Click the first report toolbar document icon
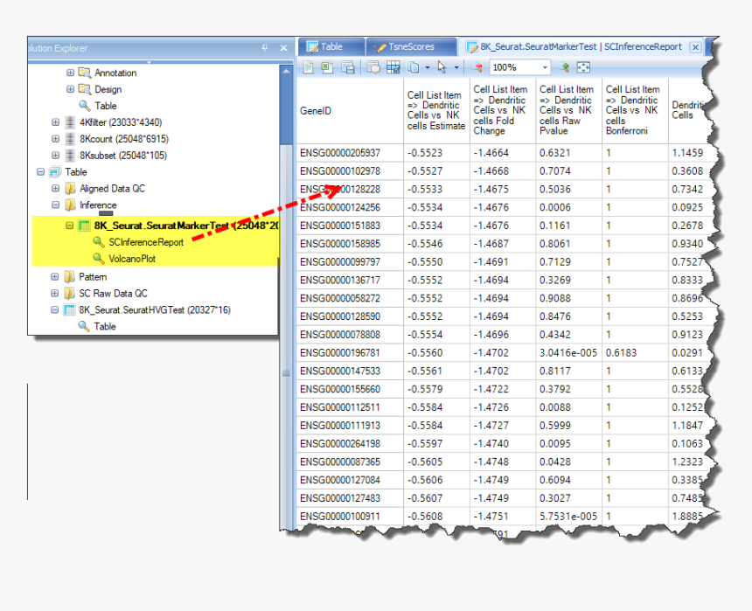This screenshot has height=611, width=752. point(309,67)
